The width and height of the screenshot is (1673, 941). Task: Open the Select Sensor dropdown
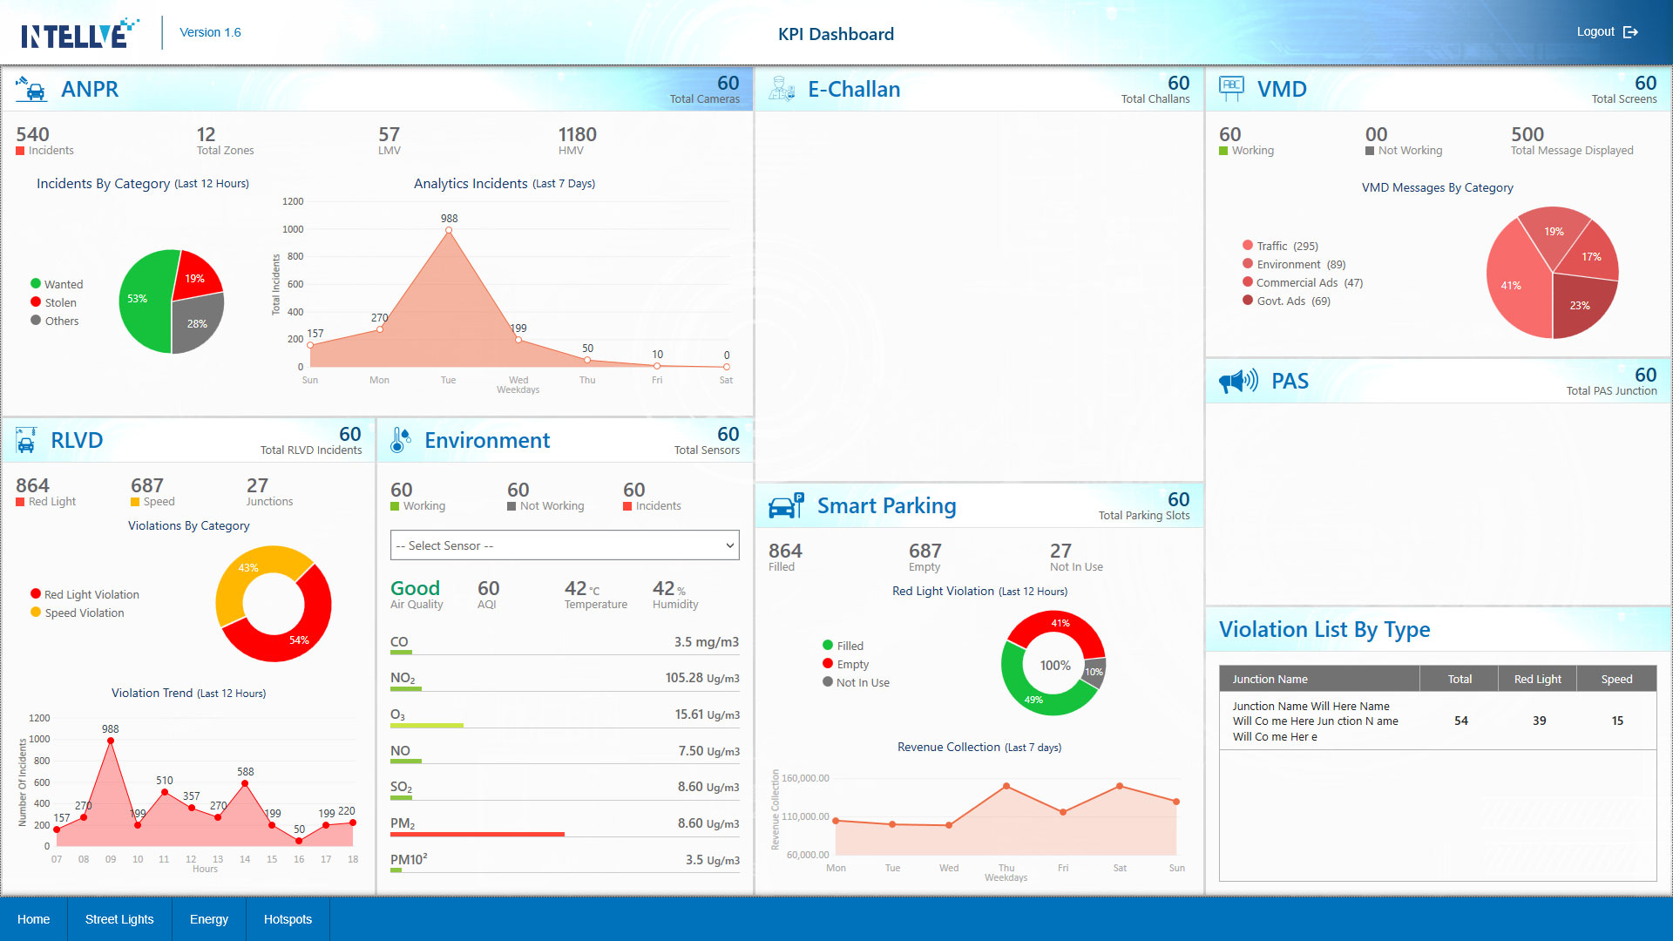(x=565, y=545)
